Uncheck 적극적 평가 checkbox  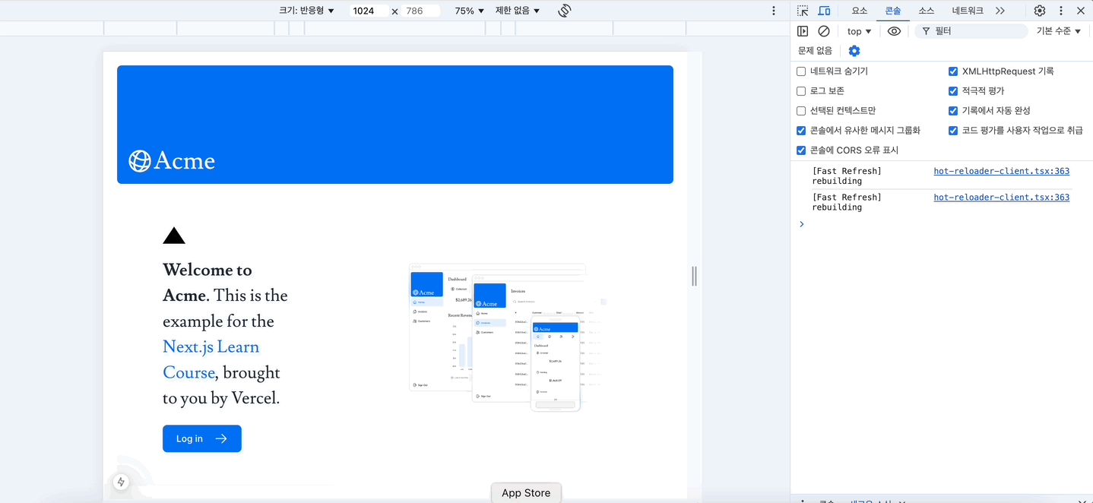click(x=953, y=91)
